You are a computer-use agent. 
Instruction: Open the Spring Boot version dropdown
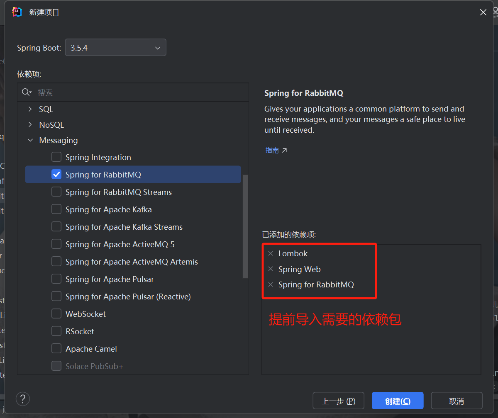pos(116,47)
